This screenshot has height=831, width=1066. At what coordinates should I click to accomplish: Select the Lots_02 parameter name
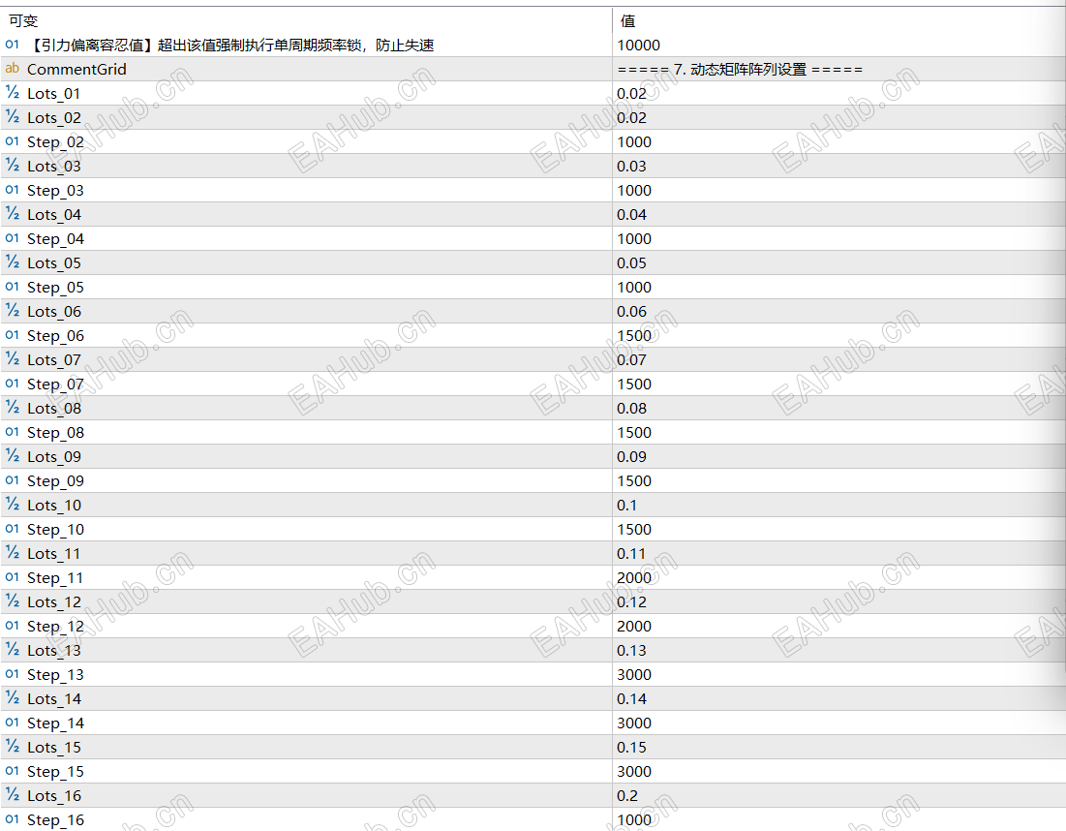54,117
